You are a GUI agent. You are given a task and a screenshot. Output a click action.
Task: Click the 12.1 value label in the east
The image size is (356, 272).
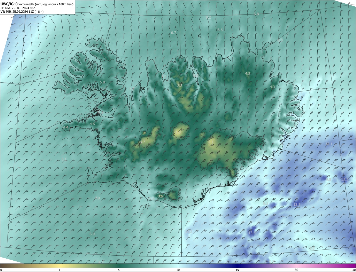click(x=329, y=144)
